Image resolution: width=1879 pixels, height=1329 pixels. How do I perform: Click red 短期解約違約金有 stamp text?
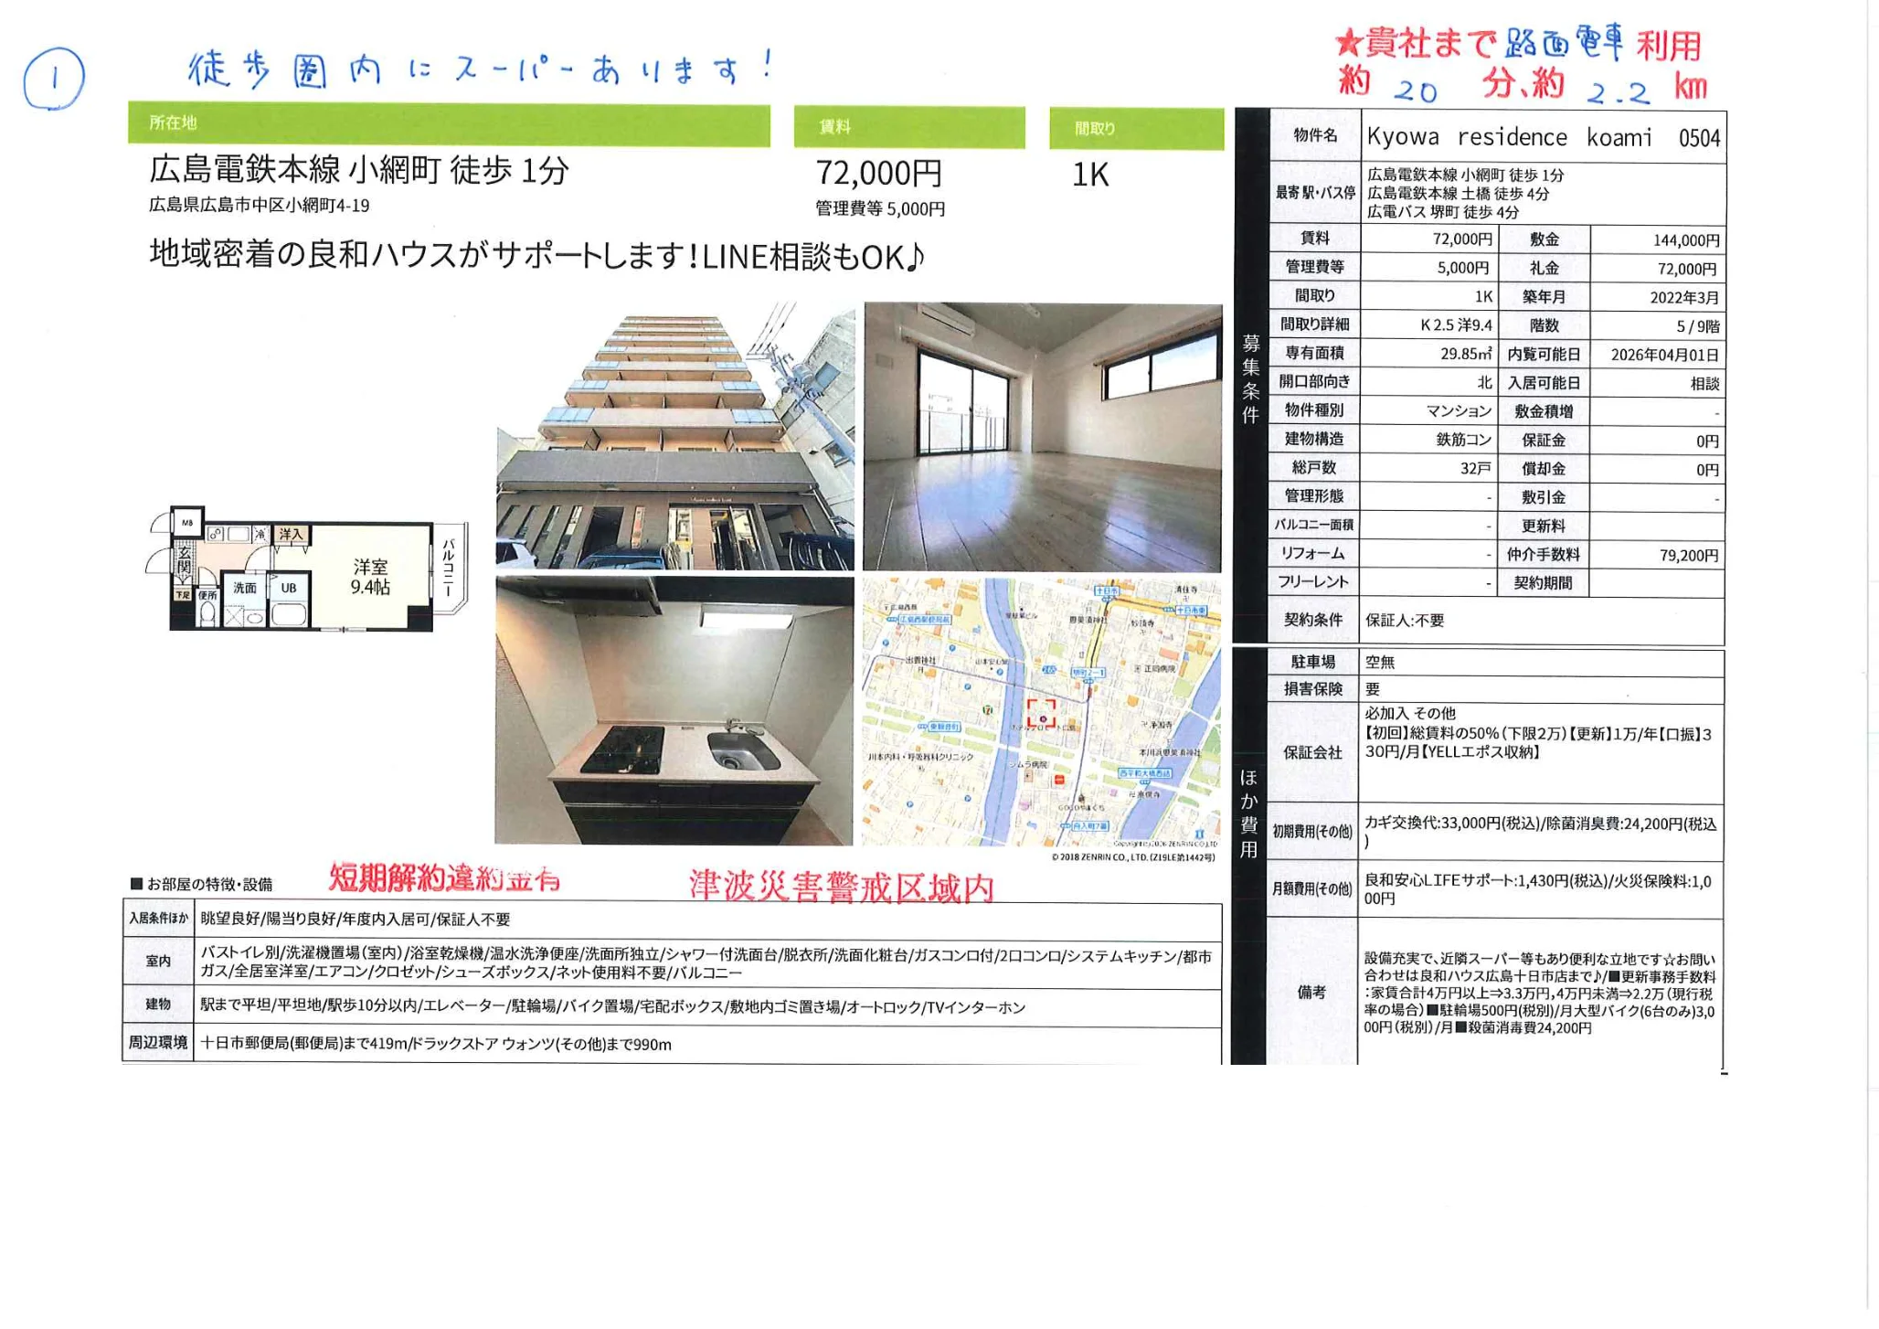point(444,878)
